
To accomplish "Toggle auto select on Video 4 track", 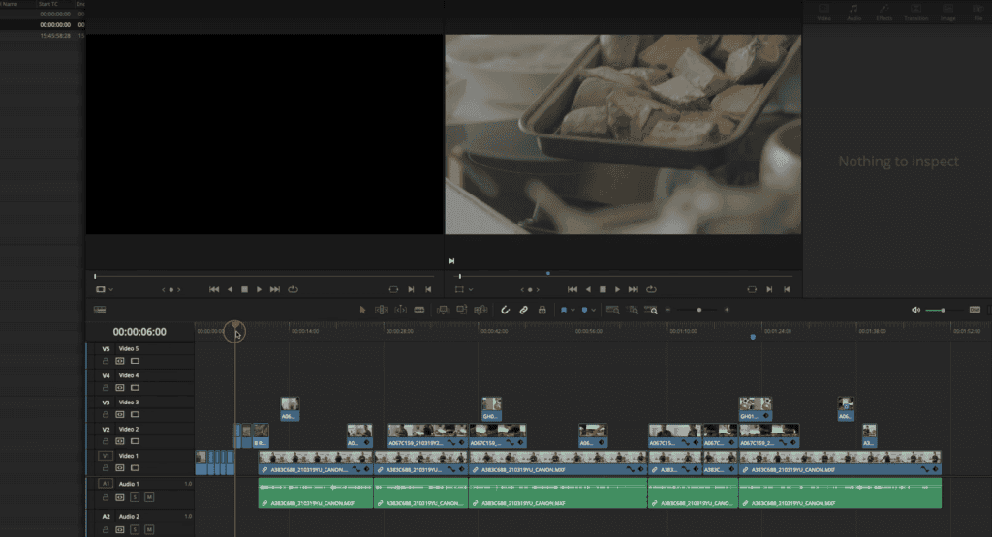I will click(119, 388).
